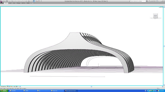Click the Favorites star icon in title bar

click(154, 1)
